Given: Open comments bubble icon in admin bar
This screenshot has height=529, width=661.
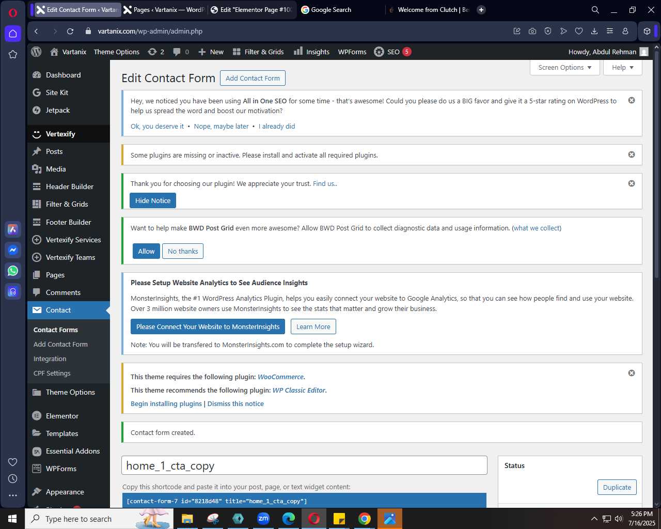Looking at the screenshot, I should click(181, 52).
